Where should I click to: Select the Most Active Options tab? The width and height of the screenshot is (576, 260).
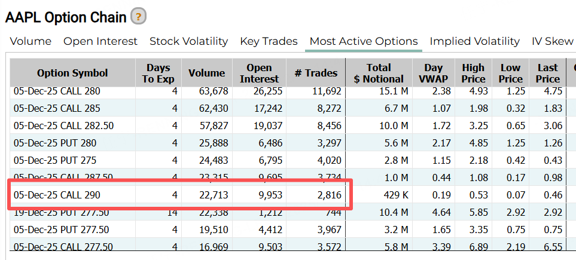point(364,41)
